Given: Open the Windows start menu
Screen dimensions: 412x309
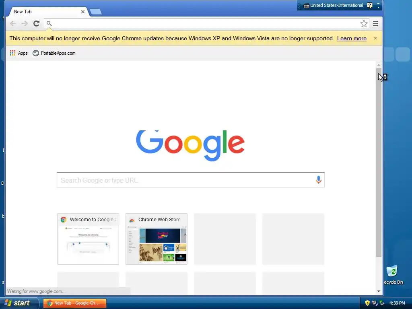Looking at the screenshot, I should pyautogui.click(x=19, y=303).
